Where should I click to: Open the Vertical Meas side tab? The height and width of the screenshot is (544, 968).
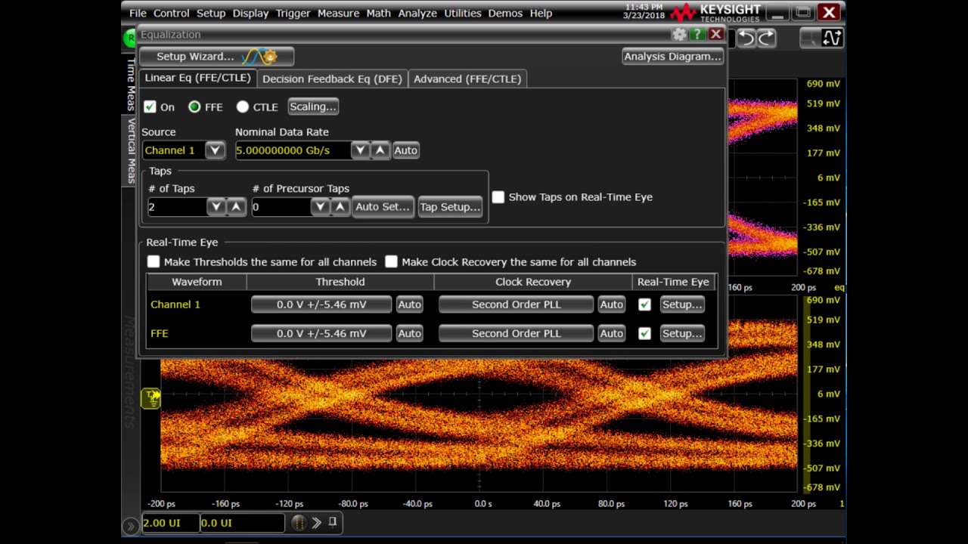[130, 150]
